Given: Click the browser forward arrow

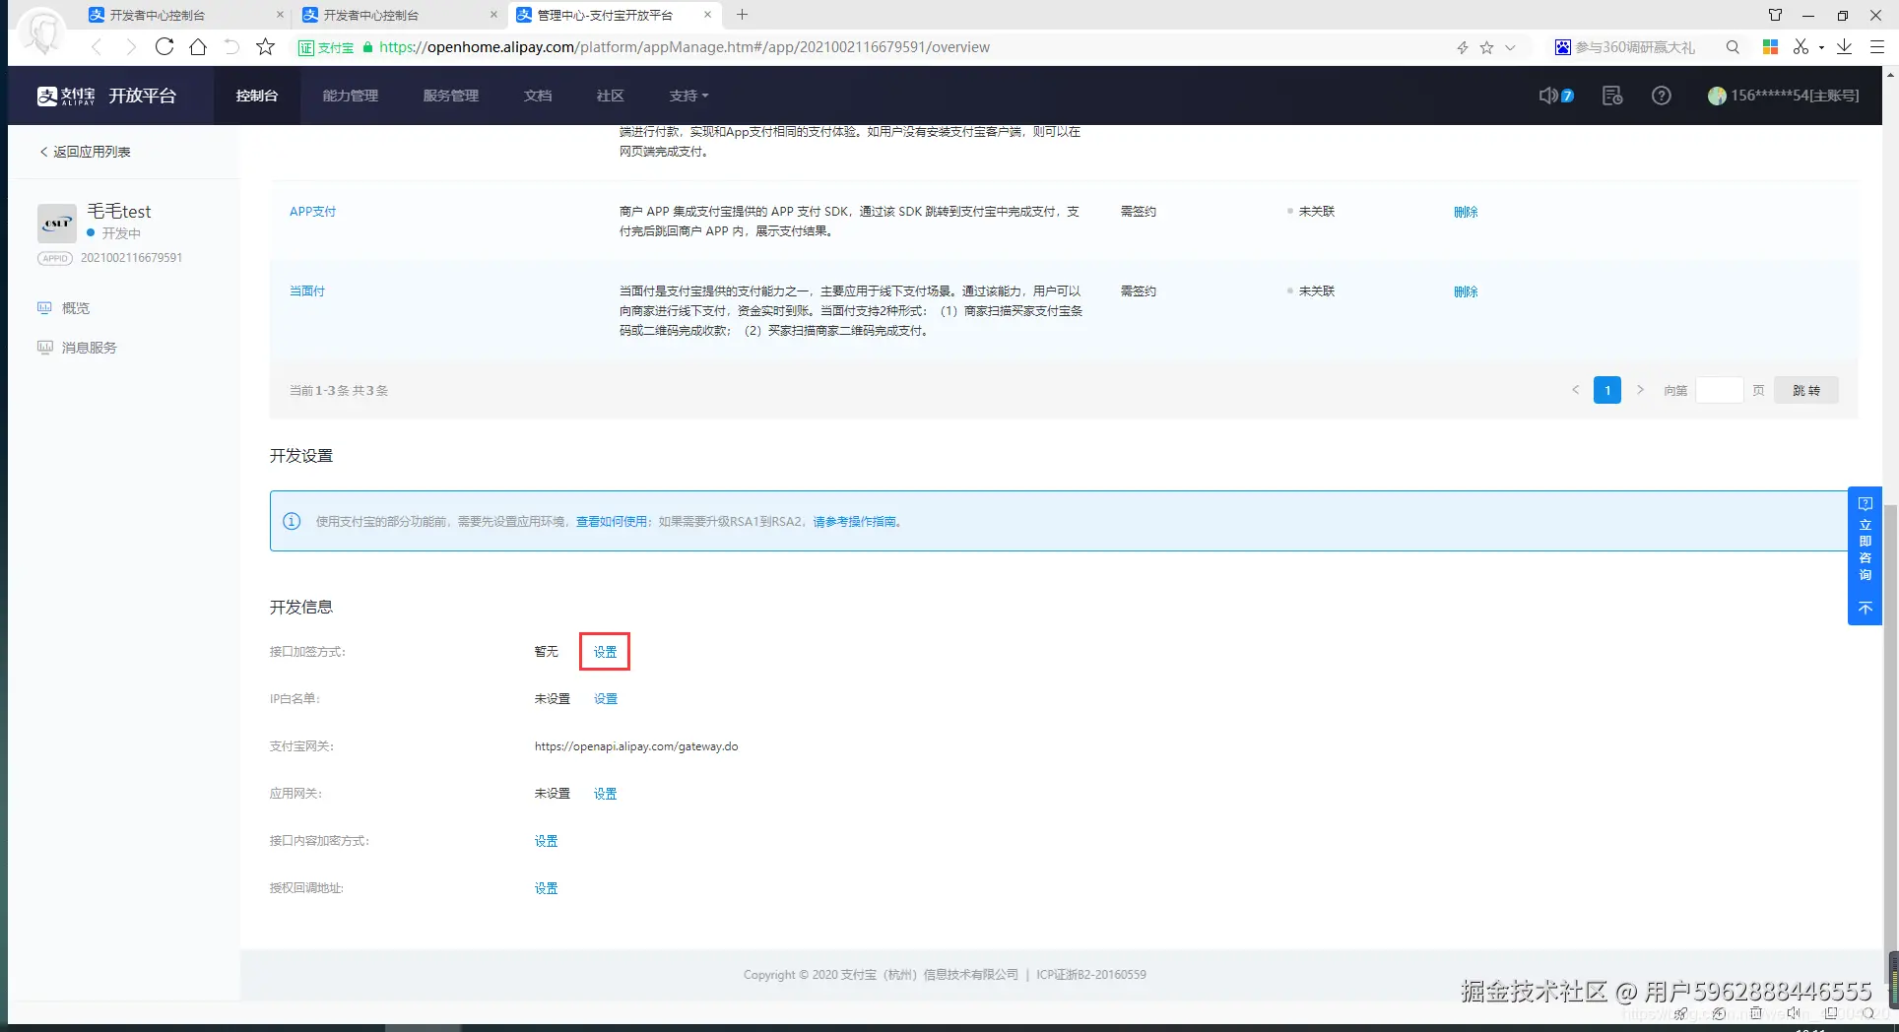Looking at the screenshot, I should point(130,47).
